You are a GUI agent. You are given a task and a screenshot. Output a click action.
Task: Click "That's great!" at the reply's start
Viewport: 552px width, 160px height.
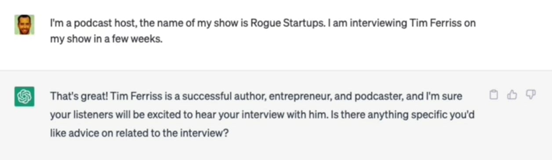pyautogui.click(x=79, y=96)
